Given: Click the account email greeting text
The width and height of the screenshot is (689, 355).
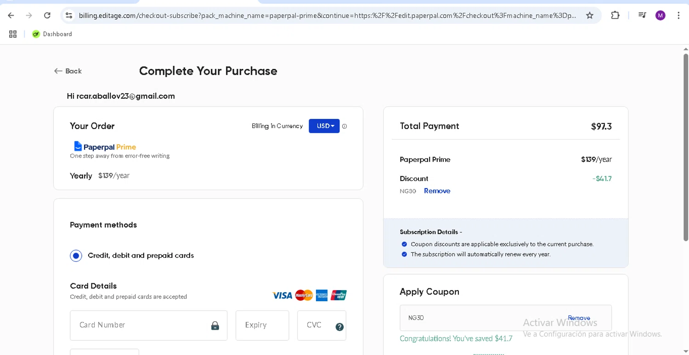Looking at the screenshot, I should [121, 96].
